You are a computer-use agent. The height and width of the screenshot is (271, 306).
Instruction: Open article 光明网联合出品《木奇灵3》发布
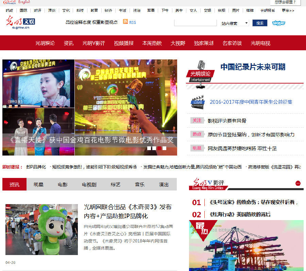point(128,211)
